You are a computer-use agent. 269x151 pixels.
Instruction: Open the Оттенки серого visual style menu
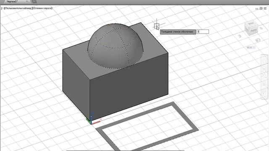[42, 8]
